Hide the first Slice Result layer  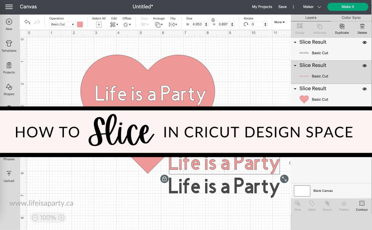(364, 42)
